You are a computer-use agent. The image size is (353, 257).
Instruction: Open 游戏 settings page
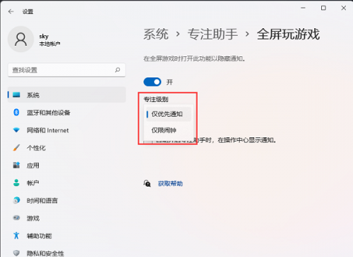(x=67, y=218)
